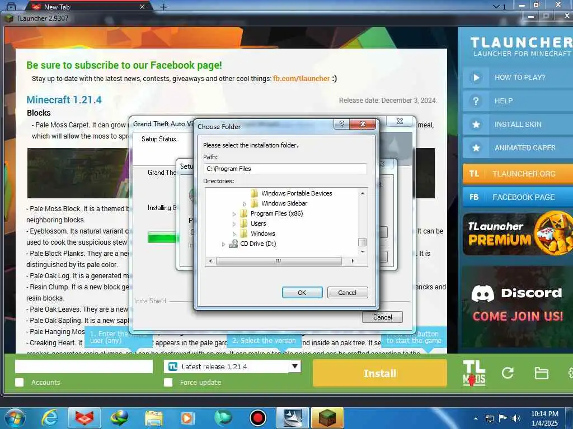Screen dimensions: 573x429
Task: Open the teal globe taskbar icon
Action: (223, 418)
